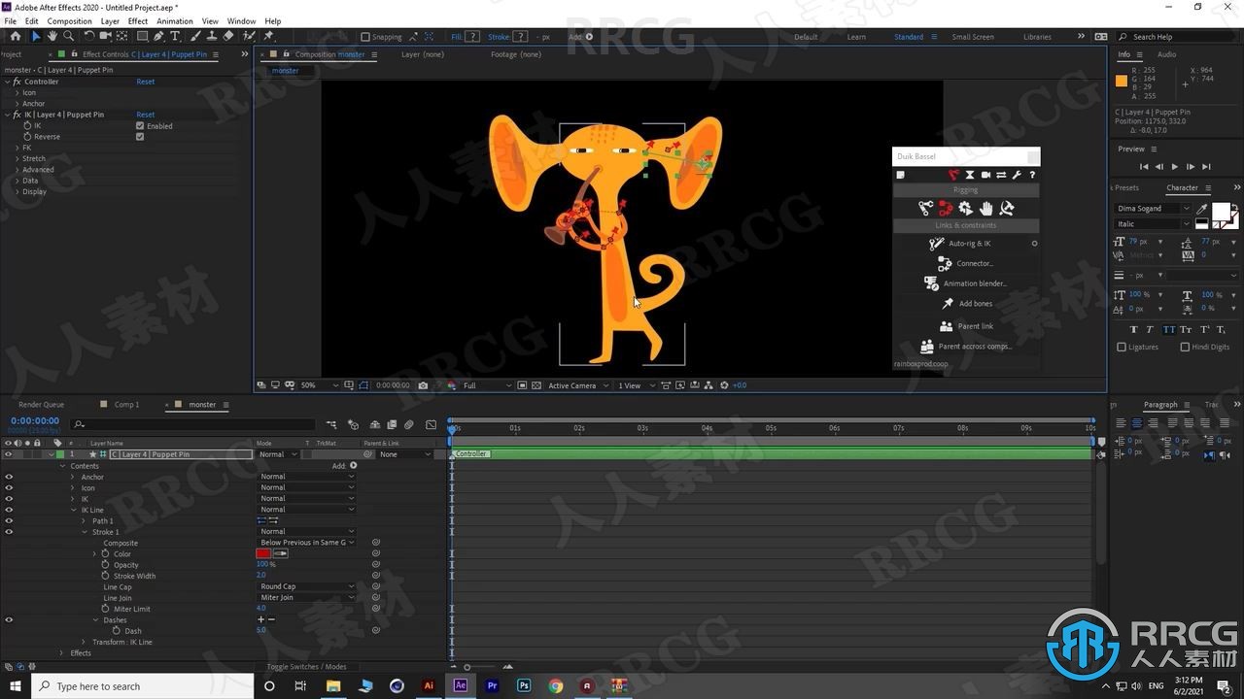Uncheck IK Enabled checkbox
The width and height of the screenshot is (1244, 699).
[x=140, y=126]
